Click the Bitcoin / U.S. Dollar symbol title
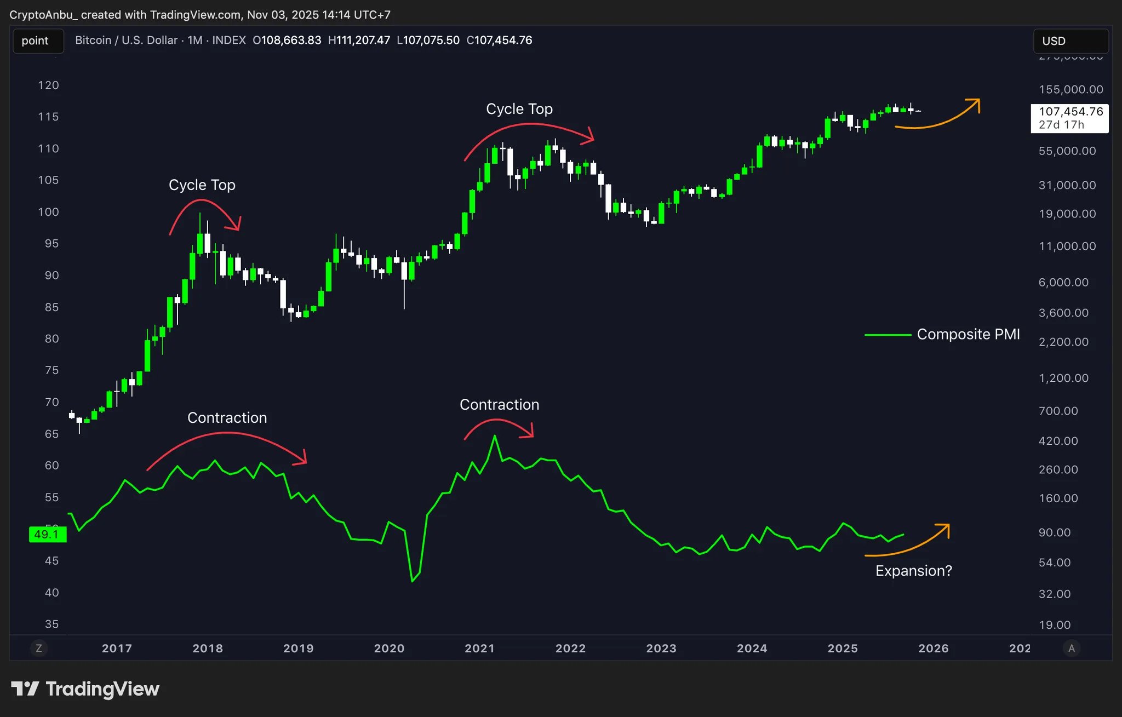This screenshot has width=1122, height=717. (126, 40)
